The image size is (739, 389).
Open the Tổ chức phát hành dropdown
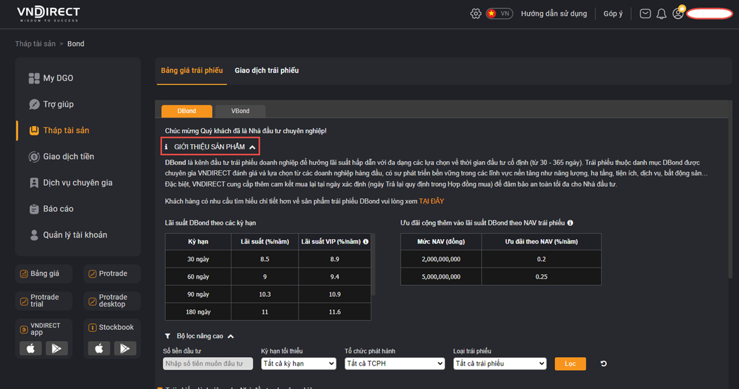click(395, 364)
